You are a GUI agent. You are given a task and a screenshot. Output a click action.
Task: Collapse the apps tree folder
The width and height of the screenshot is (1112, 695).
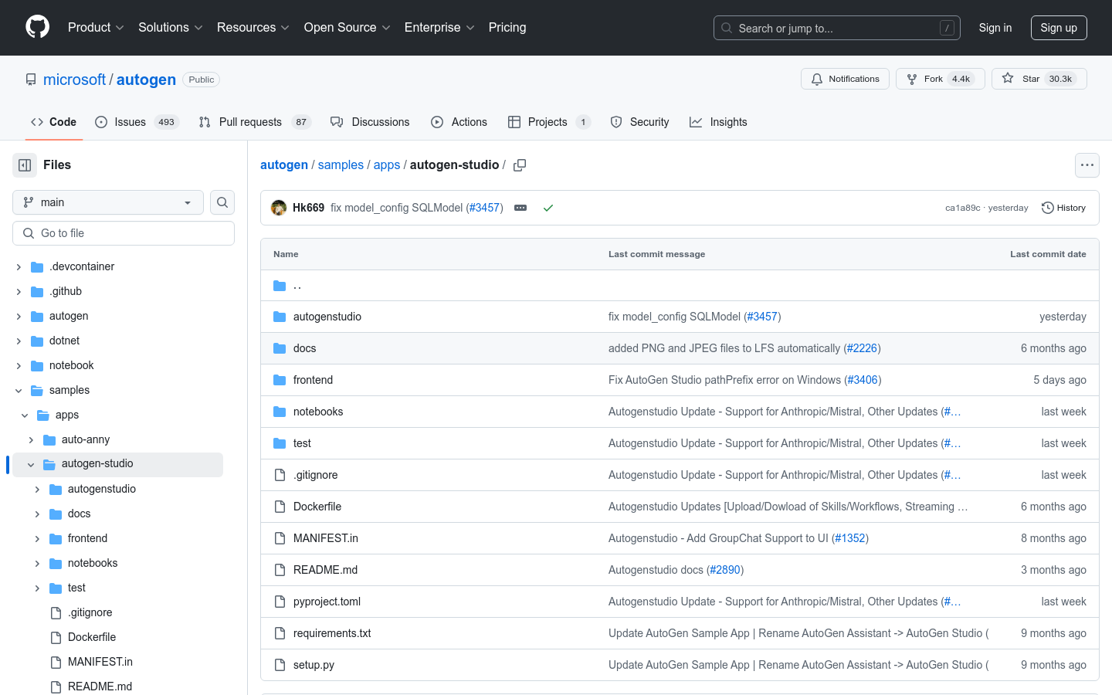tap(25, 415)
